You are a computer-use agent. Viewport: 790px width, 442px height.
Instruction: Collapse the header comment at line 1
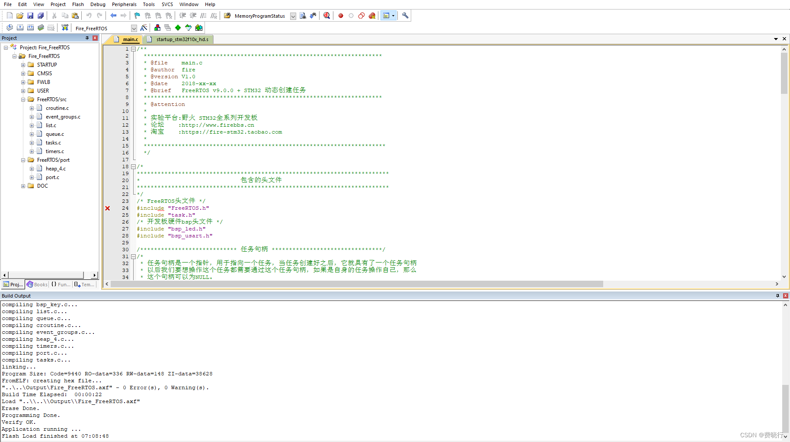(133, 49)
